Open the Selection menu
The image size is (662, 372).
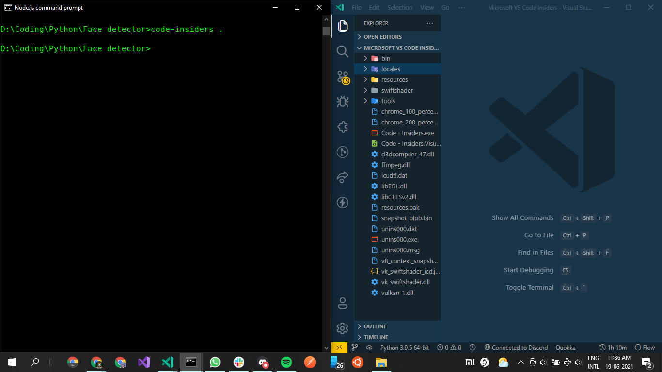tap(399, 7)
